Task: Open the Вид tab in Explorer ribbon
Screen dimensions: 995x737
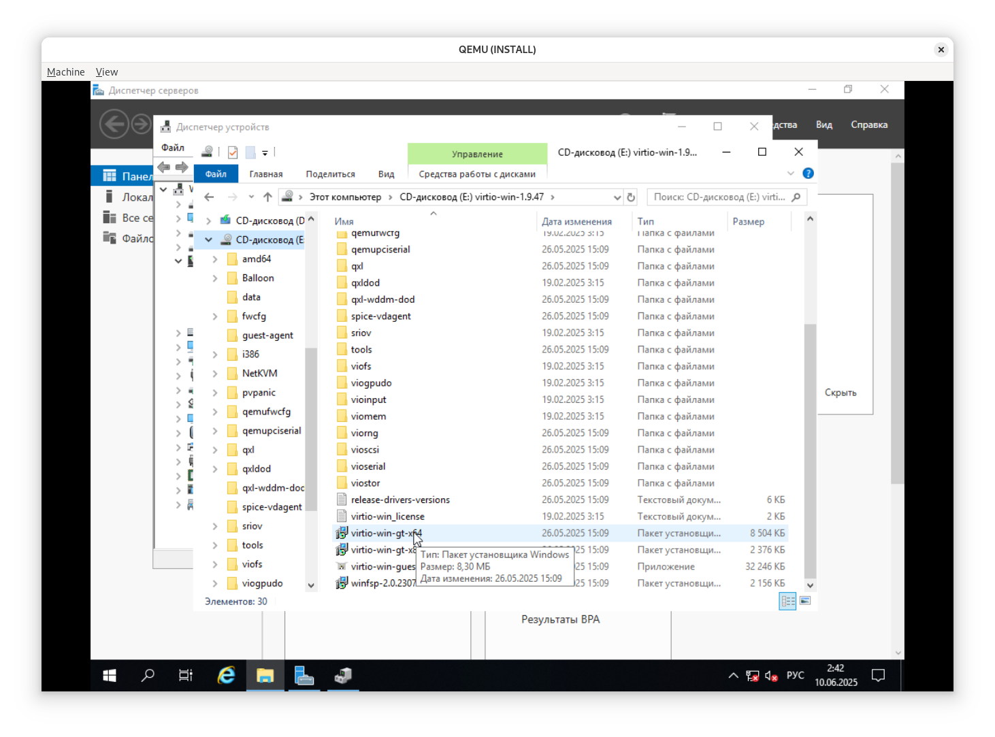Action: point(387,174)
